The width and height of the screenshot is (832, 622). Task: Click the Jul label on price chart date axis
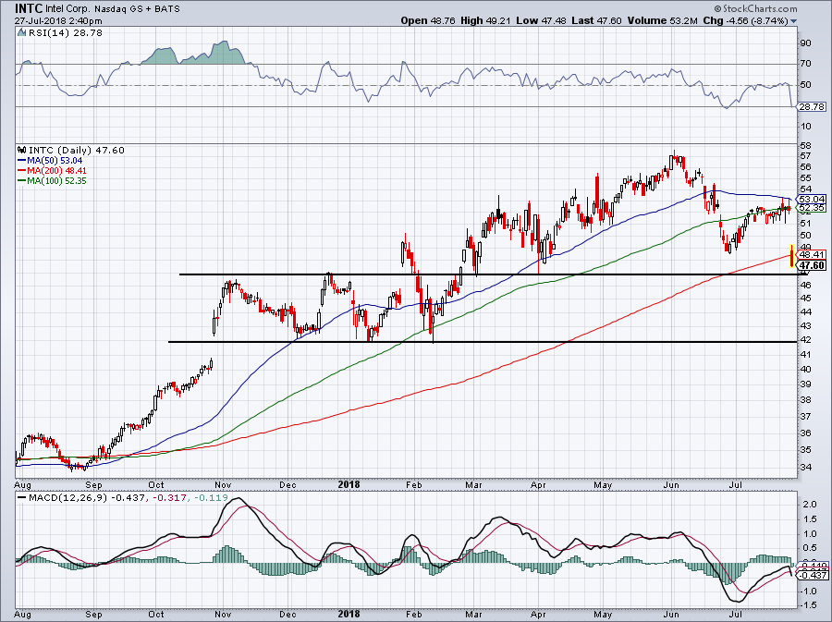tap(735, 484)
